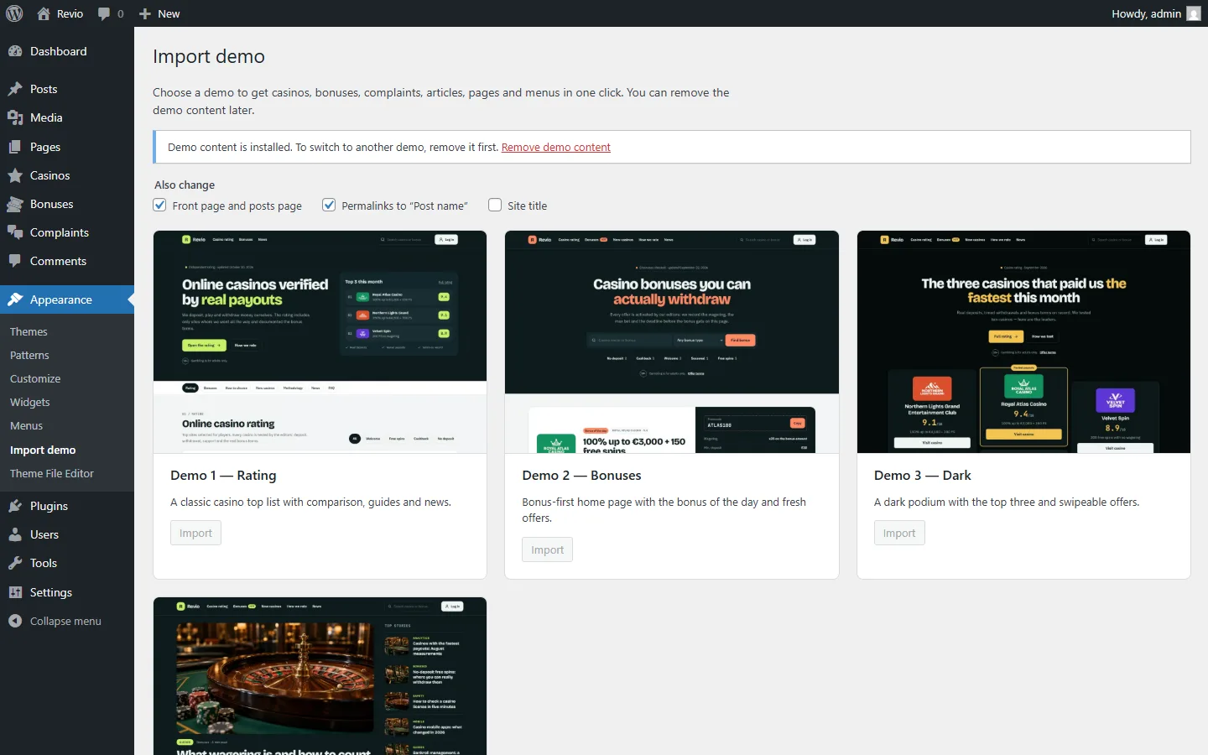Click Howdy, admin account link

coord(1156,13)
